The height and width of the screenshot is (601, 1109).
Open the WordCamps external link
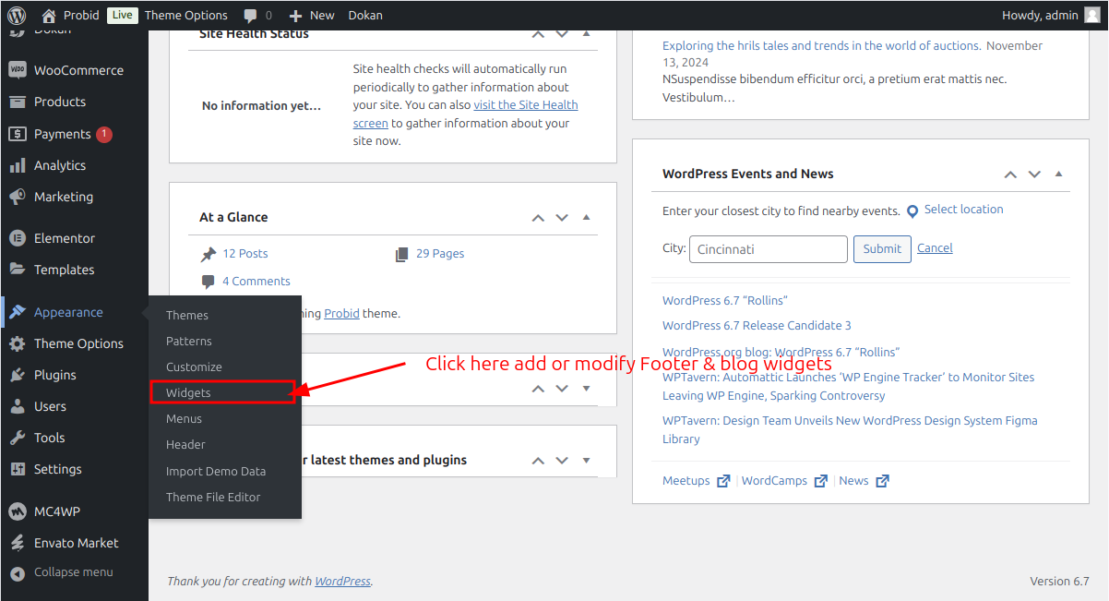click(x=784, y=481)
